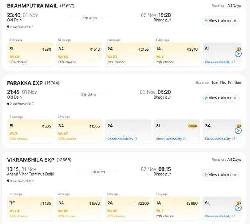Open Brahmputra Mail train route view
This screenshot has height=224, width=250.
pos(220,21)
